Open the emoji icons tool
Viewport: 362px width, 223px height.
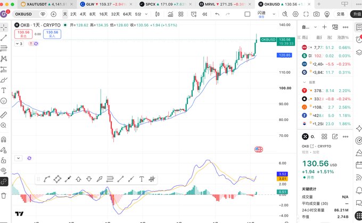tap(4, 101)
